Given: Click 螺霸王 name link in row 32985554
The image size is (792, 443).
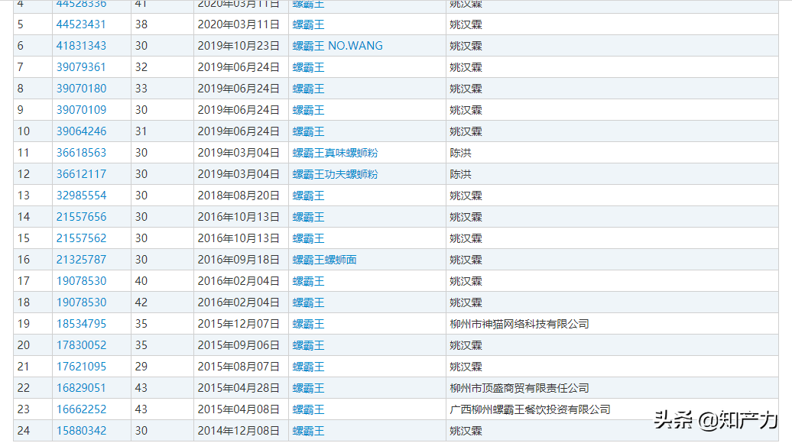Looking at the screenshot, I should (308, 196).
